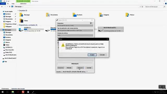Open the Música folder icon
Image resolution: width=167 pixels, height=94 pixels.
click(127, 15)
